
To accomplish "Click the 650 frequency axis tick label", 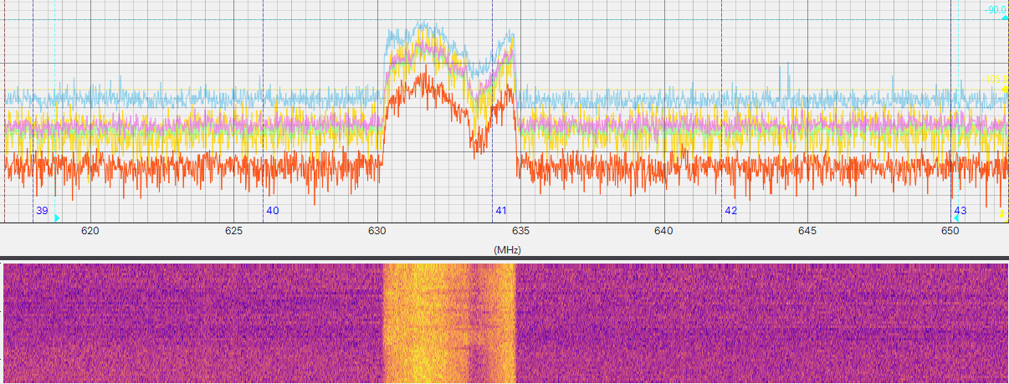I will coord(950,230).
